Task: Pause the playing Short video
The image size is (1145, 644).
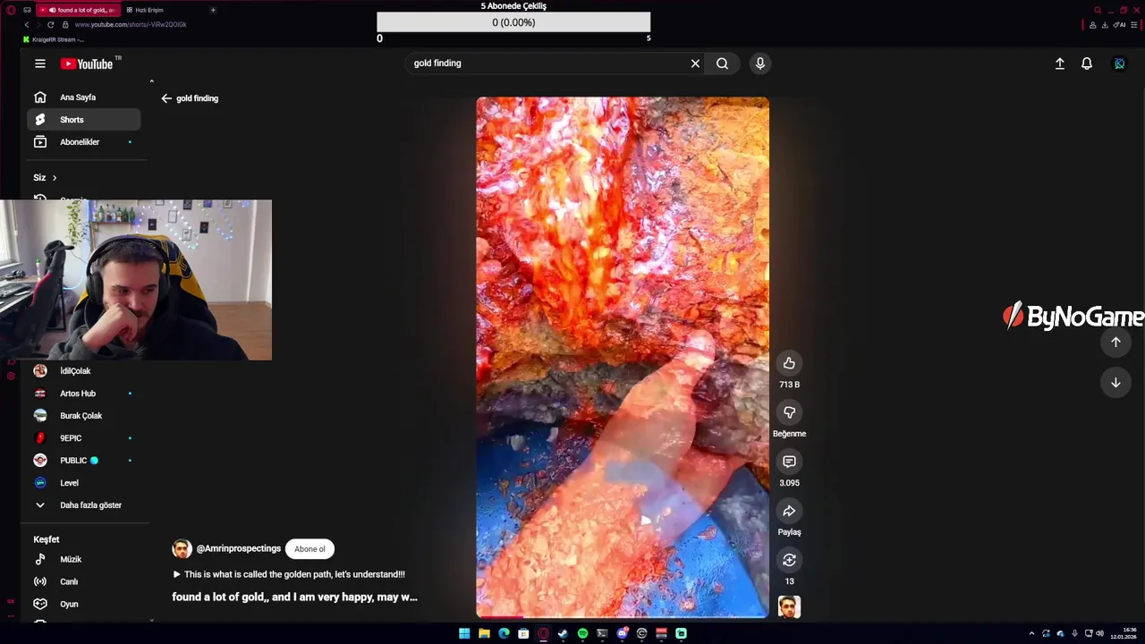Action: 623,357
